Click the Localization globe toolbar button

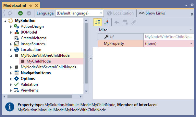click(x=120, y=13)
